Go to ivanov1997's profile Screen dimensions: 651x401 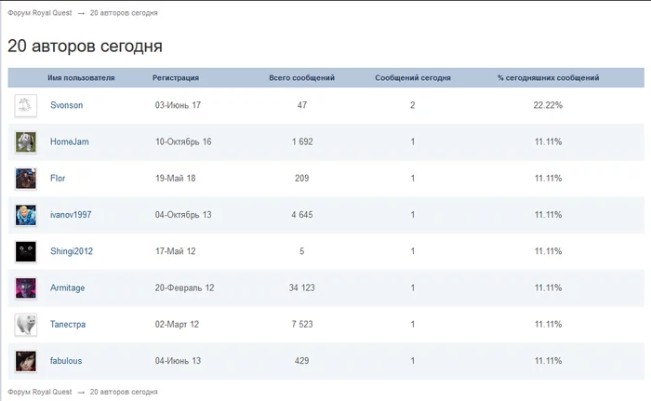point(71,215)
